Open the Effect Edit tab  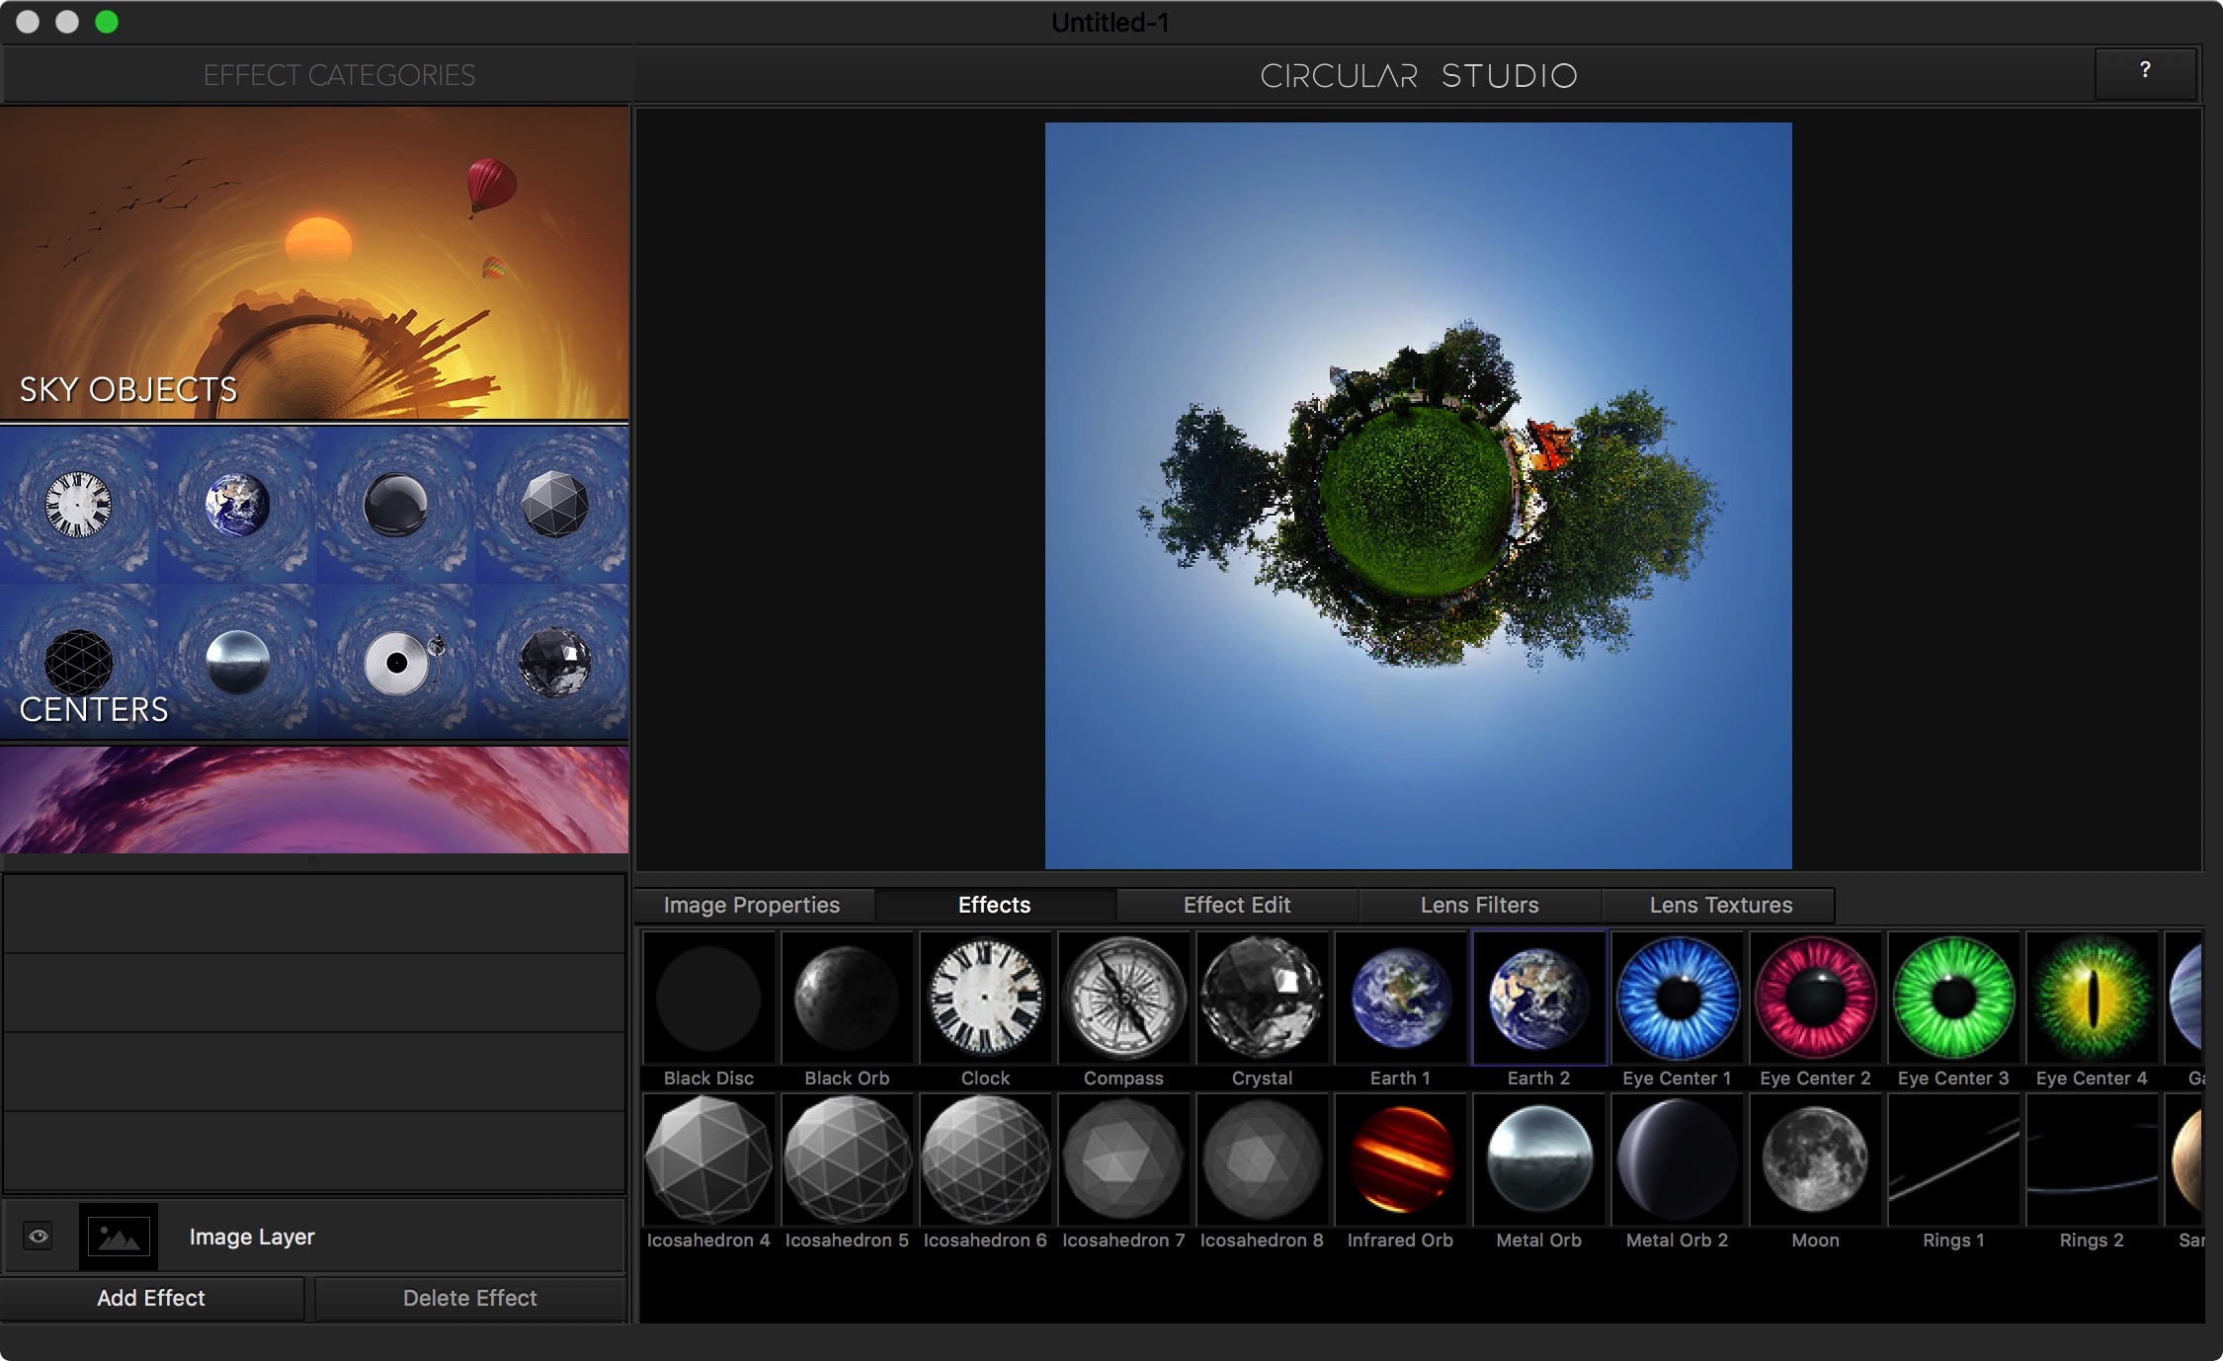(x=1237, y=905)
